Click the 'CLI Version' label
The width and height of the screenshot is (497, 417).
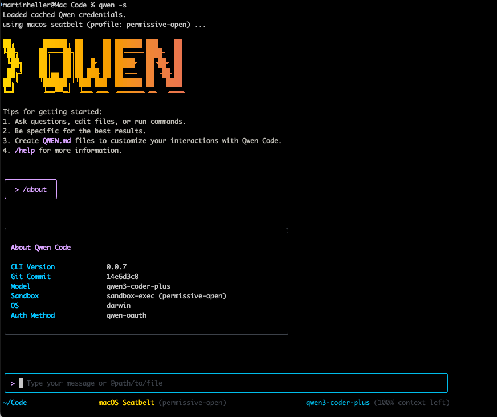32,266
